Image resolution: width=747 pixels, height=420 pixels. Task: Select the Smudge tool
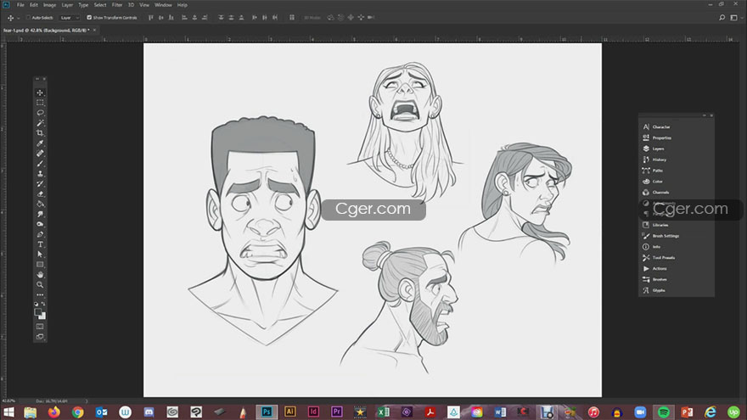[x=40, y=215]
